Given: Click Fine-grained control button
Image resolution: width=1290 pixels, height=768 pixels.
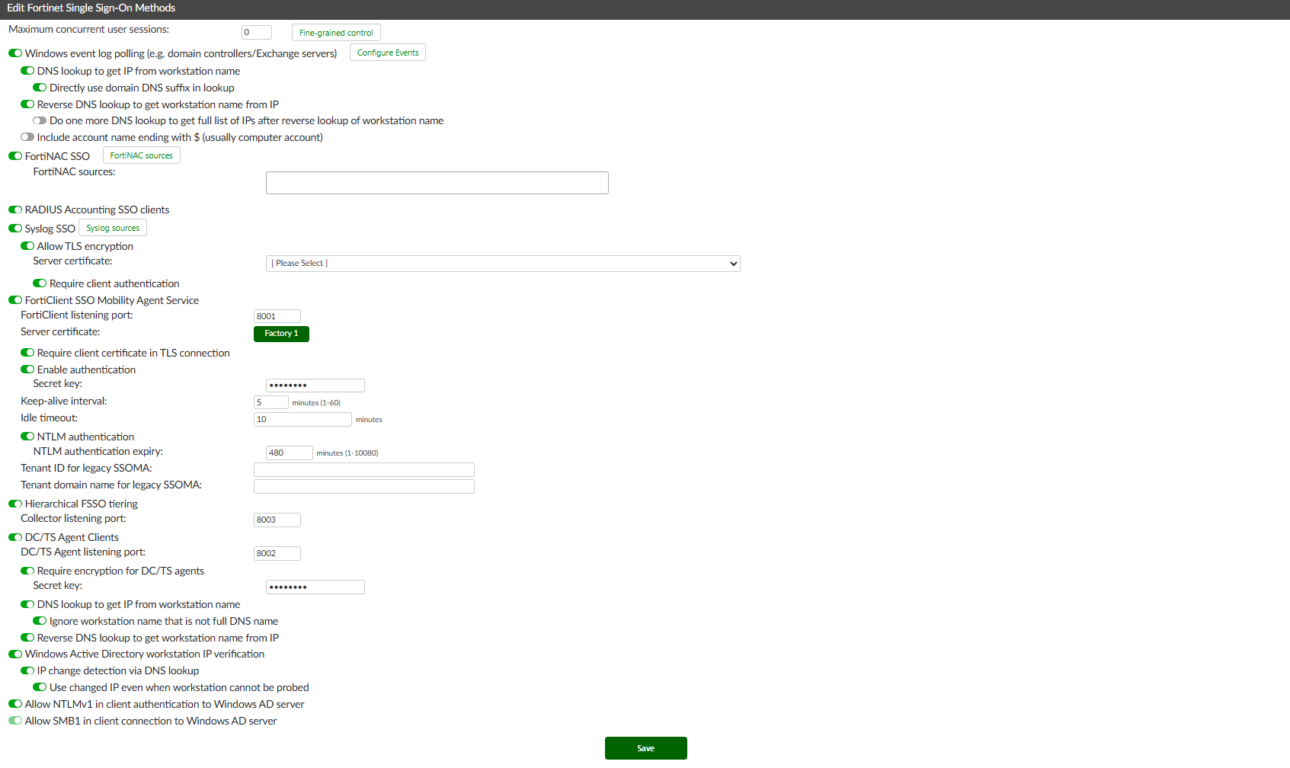Looking at the screenshot, I should click(x=336, y=33).
